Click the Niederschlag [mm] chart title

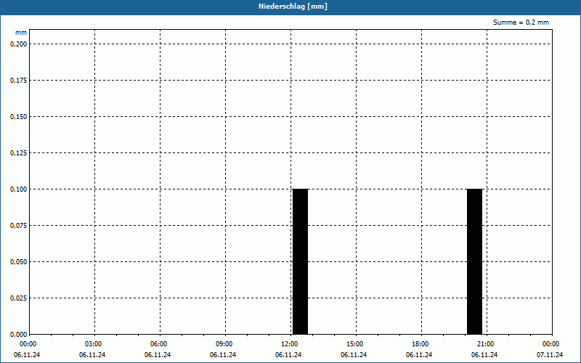[293, 7]
